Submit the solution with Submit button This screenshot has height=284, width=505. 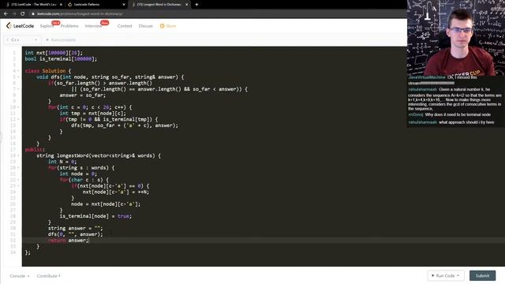pos(482,275)
